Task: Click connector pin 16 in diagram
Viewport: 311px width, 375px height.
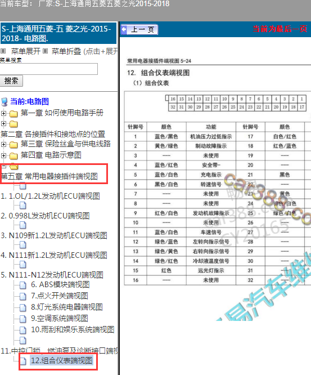Action: click(x=173, y=99)
